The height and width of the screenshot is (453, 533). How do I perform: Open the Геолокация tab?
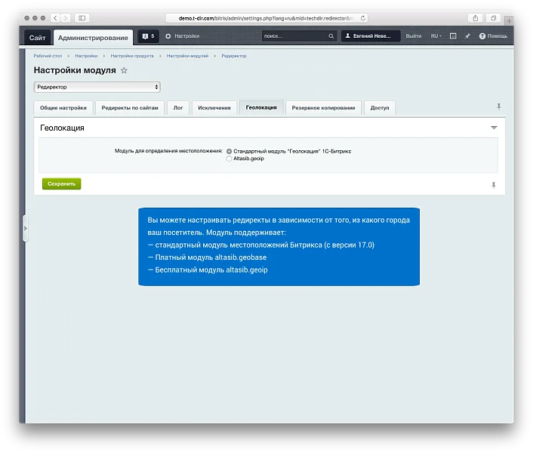261,107
